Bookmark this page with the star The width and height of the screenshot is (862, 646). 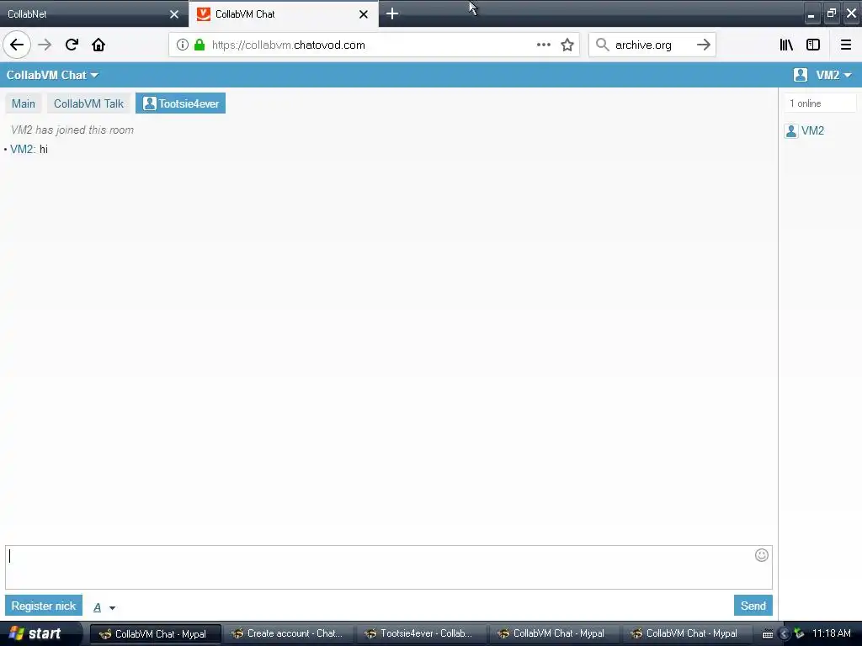click(x=567, y=45)
